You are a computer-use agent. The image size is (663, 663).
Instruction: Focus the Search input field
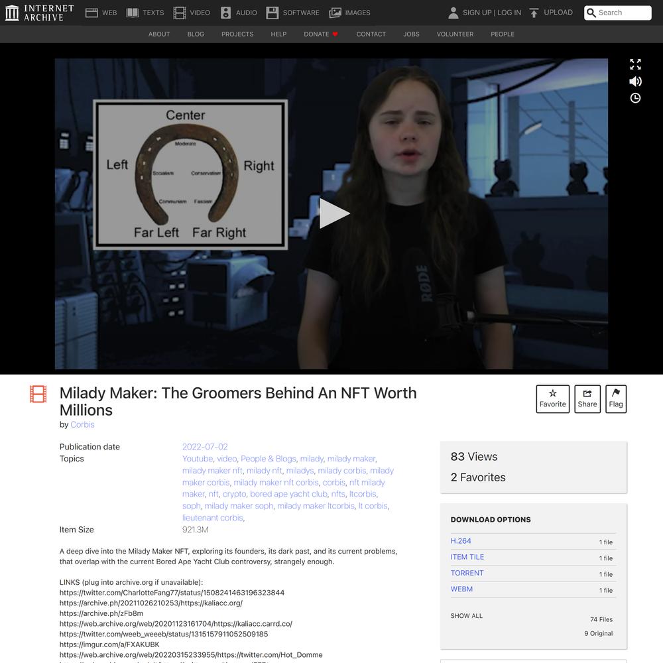pos(618,13)
